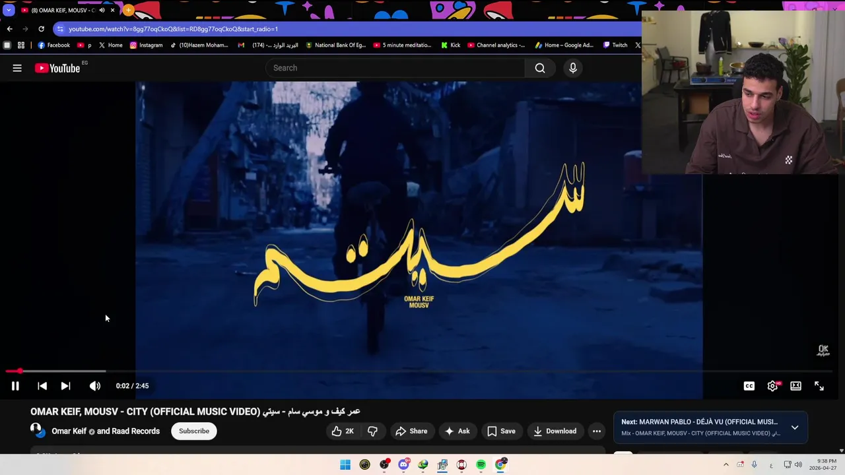
Task: Click the browser address bar URL
Action: 173,29
